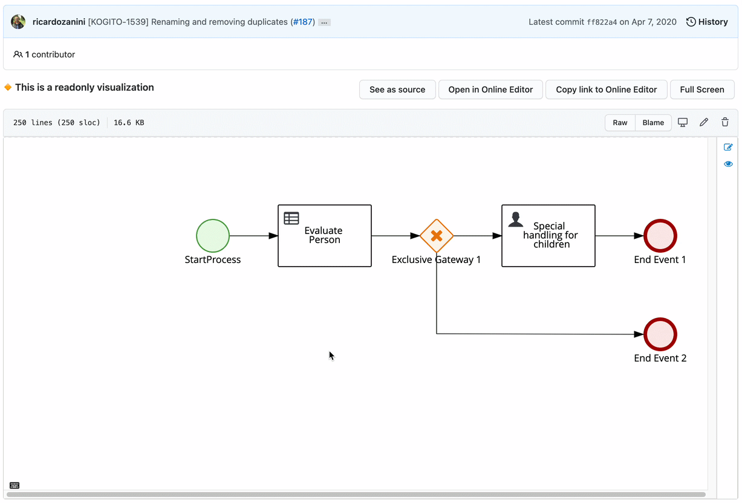Screen dimensions: 742x503
Task: Click the keyboard shortcuts icon
Action: pos(15,485)
